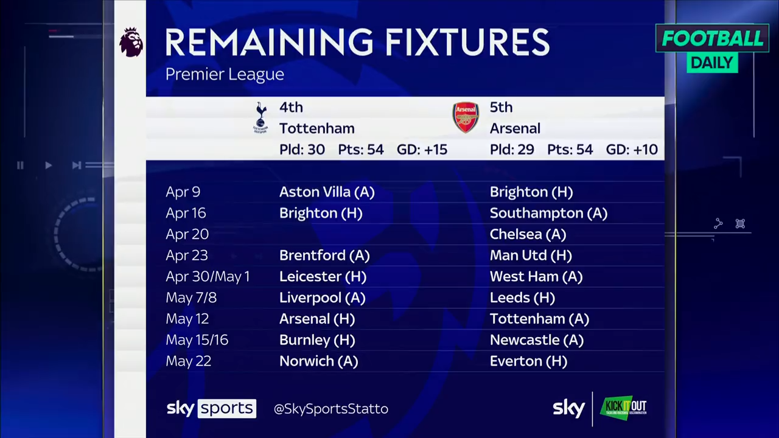Click the Arsenal club crest
The image size is (779, 438).
coord(466,117)
